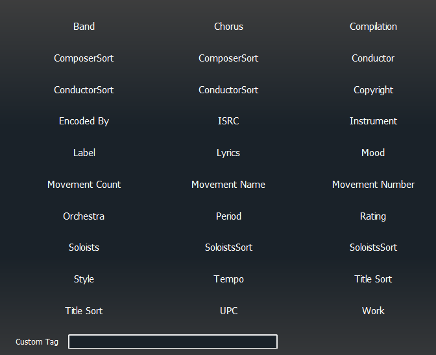This screenshot has height=355, width=436.
Task: Focus the Custom Tag text field
Action: coord(173,341)
